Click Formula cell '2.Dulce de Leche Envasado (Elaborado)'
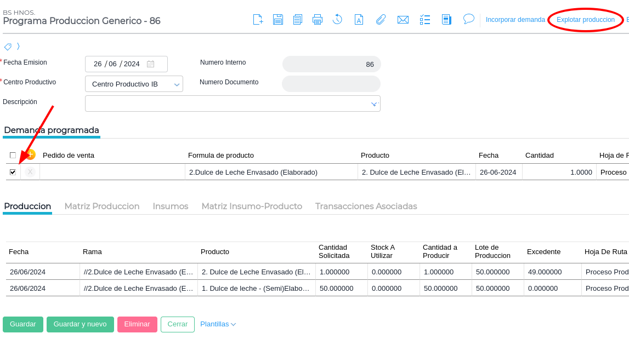Screen dimensions: 629x339 [271, 172]
